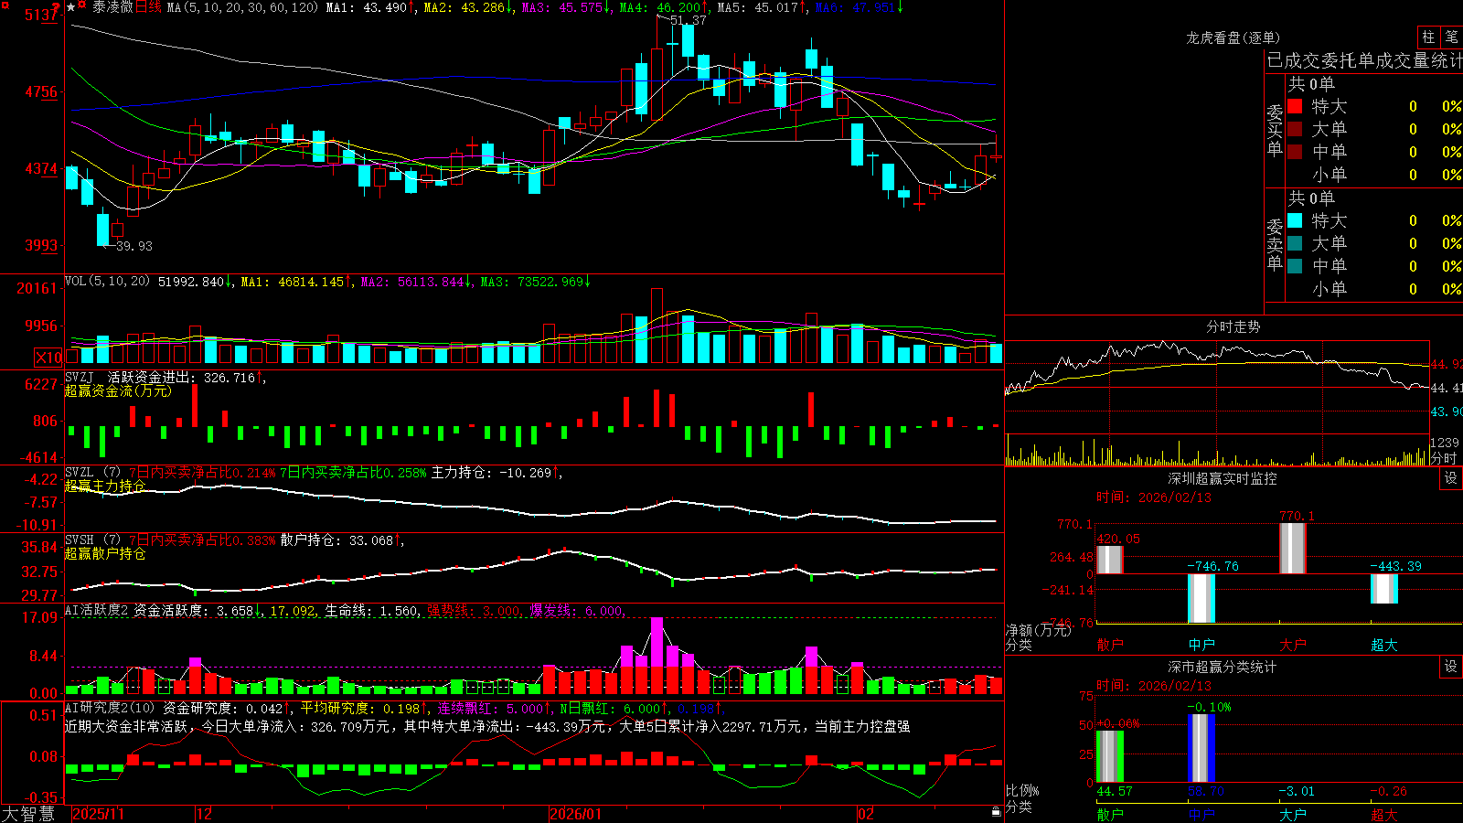Click the teal 大单 sell-order swatch

click(x=1295, y=243)
